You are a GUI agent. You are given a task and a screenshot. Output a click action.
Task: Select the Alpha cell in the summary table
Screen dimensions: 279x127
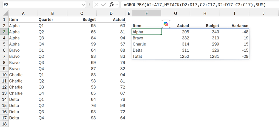pyautogui.click(x=146, y=32)
